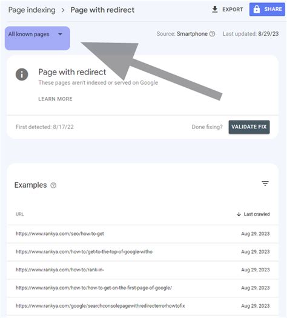Select the get-to-the-top-of-google URL row
Image resolution: width=287 pixels, height=318 pixels.
(143, 252)
